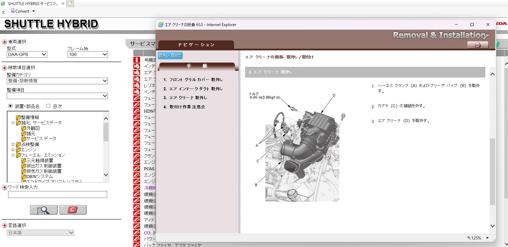
Task: Click the tree panel's scrollbar thumb
Action: [106, 132]
